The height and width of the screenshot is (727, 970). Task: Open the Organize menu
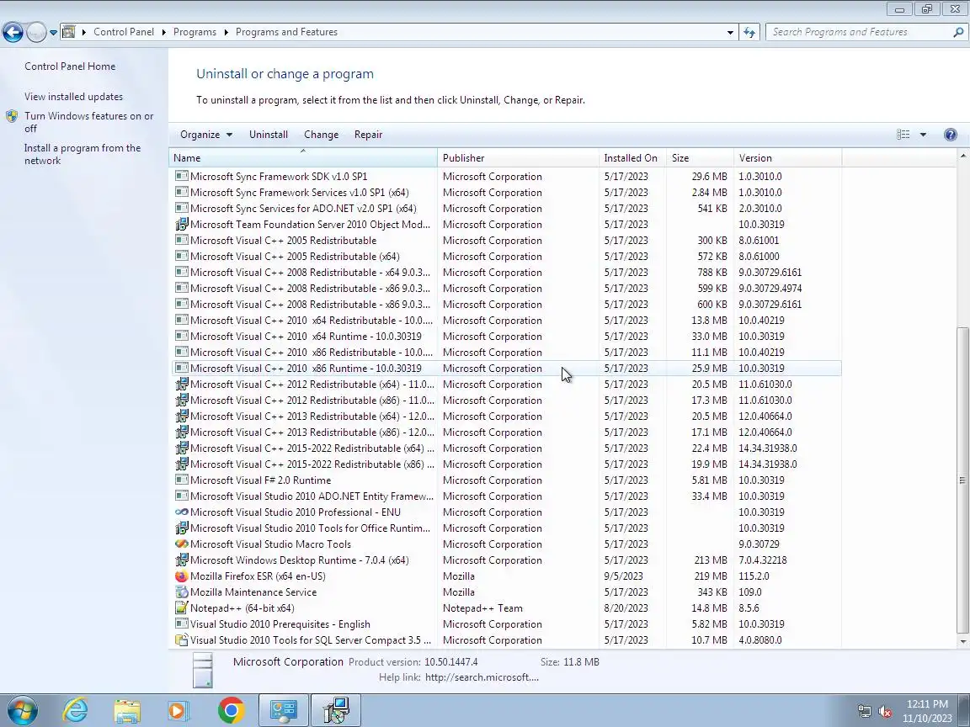pos(206,135)
